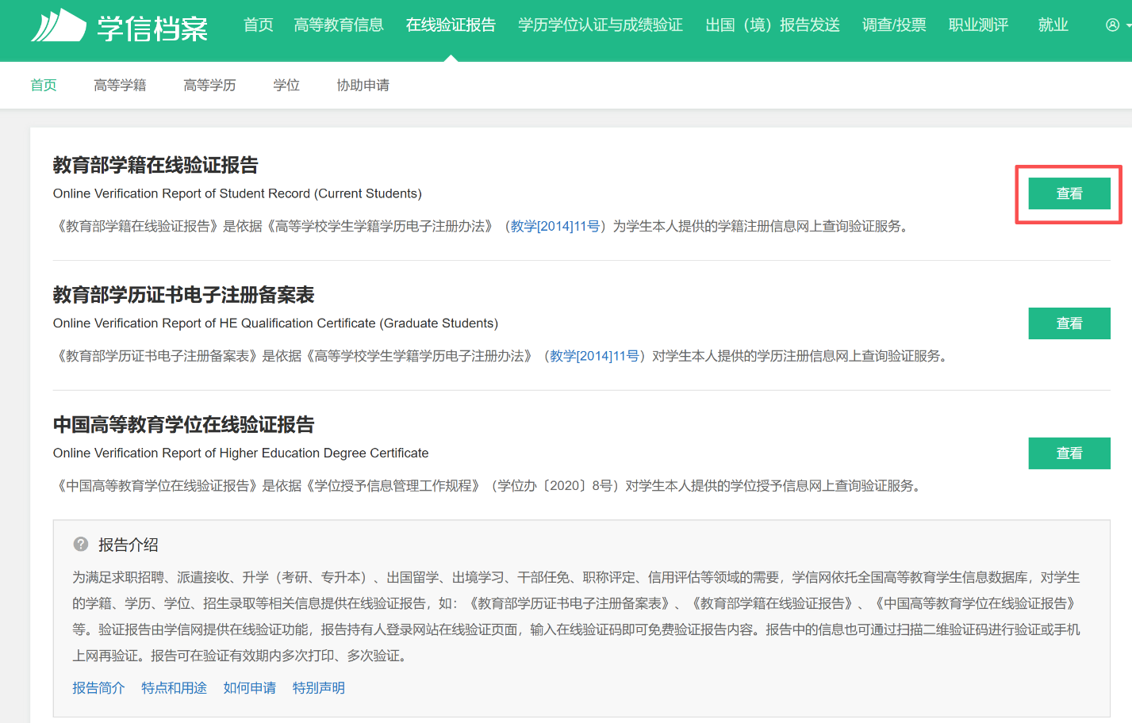The width and height of the screenshot is (1132, 723).
Task: Open 学历学位认证与成绩验证 menu
Action: point(601,25)
